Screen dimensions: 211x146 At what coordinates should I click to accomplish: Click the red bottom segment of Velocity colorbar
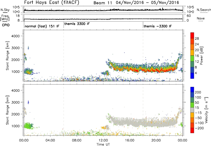[192, 130]
